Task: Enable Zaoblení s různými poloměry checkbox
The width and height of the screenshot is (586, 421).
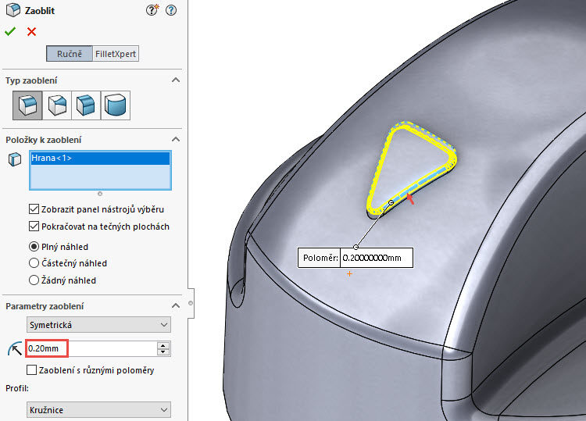Action: click(x=32, y=369)
